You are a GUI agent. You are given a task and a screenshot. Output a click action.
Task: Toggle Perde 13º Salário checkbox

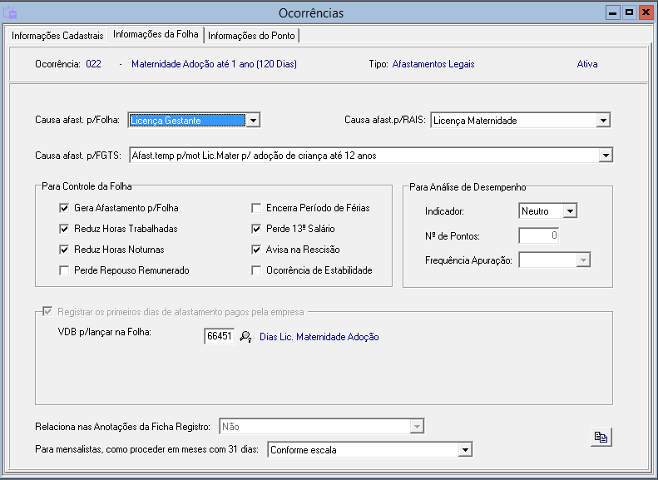click(256, 229)
